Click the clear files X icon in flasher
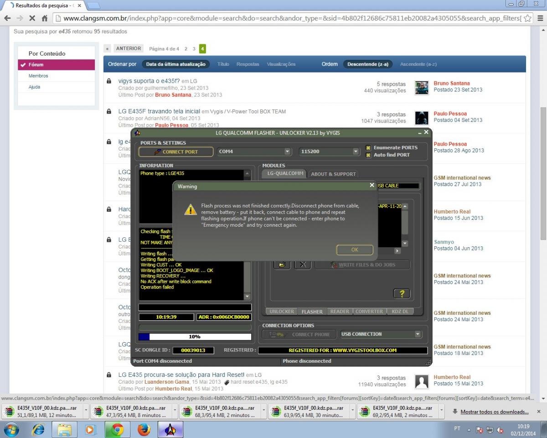The height and width of the screenshot is (438, 547). click(303, 265)
